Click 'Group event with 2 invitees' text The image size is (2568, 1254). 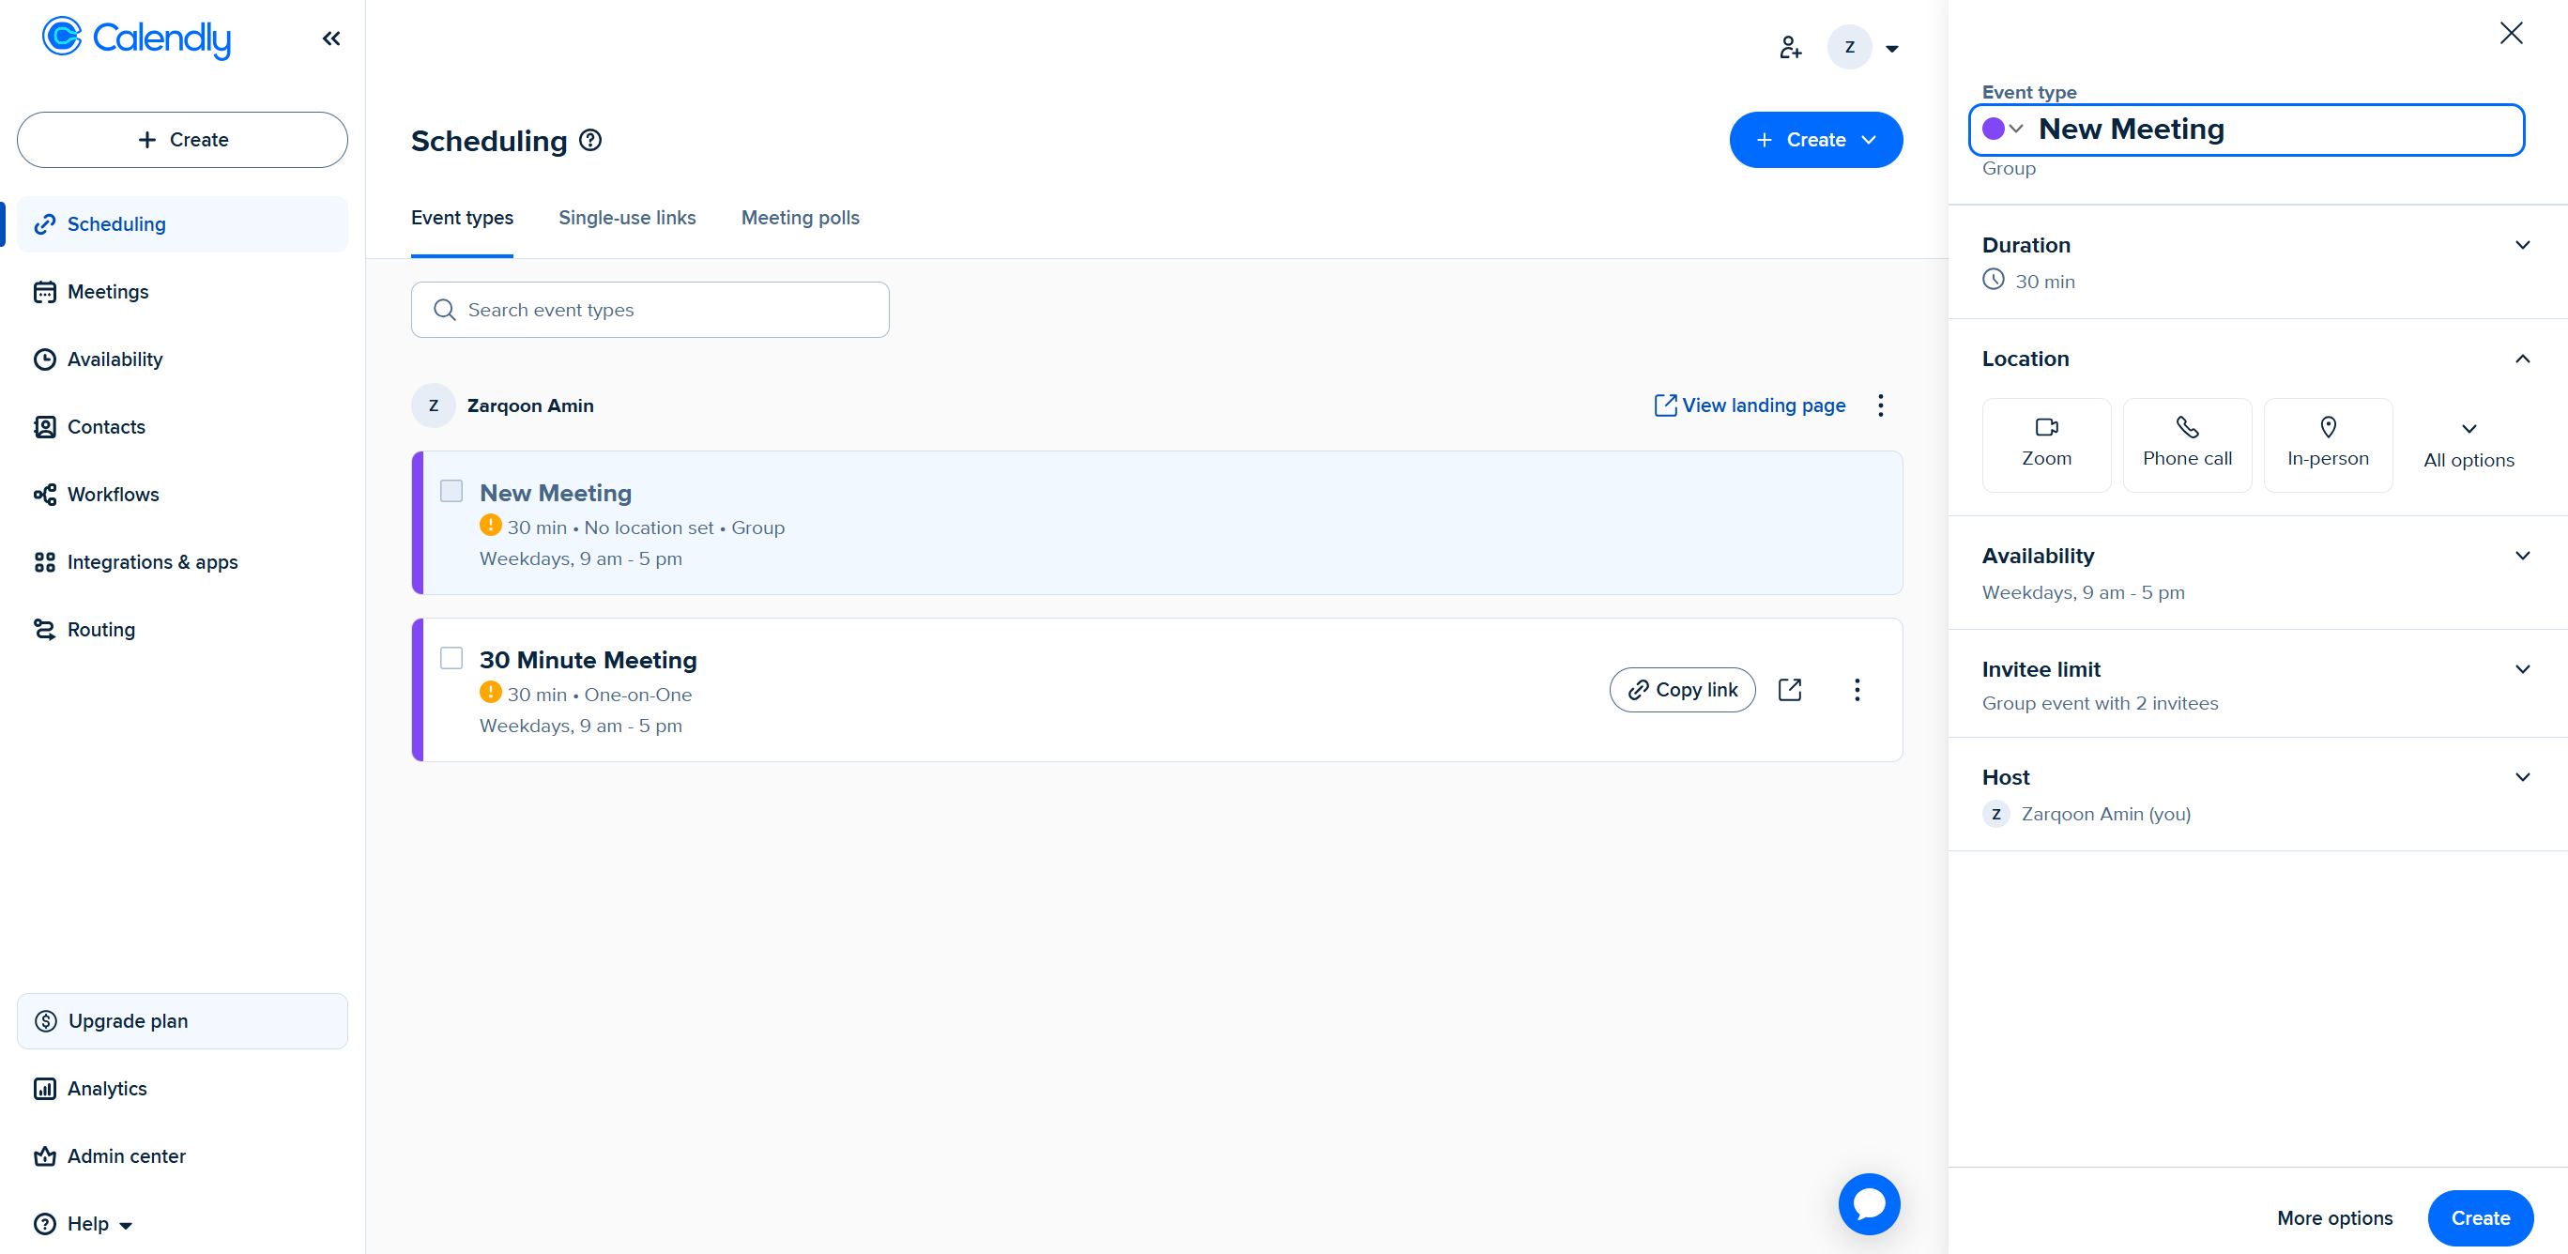pyautogui.click(x=2100, y=704)
